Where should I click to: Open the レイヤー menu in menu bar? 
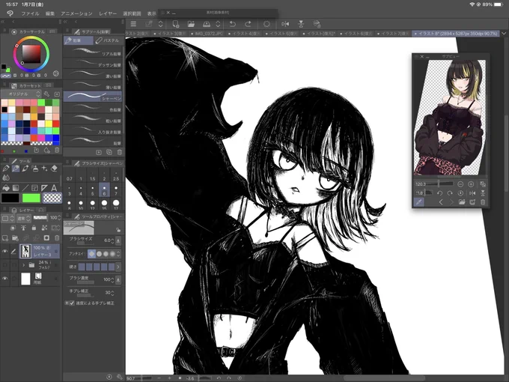click(108, 13)
